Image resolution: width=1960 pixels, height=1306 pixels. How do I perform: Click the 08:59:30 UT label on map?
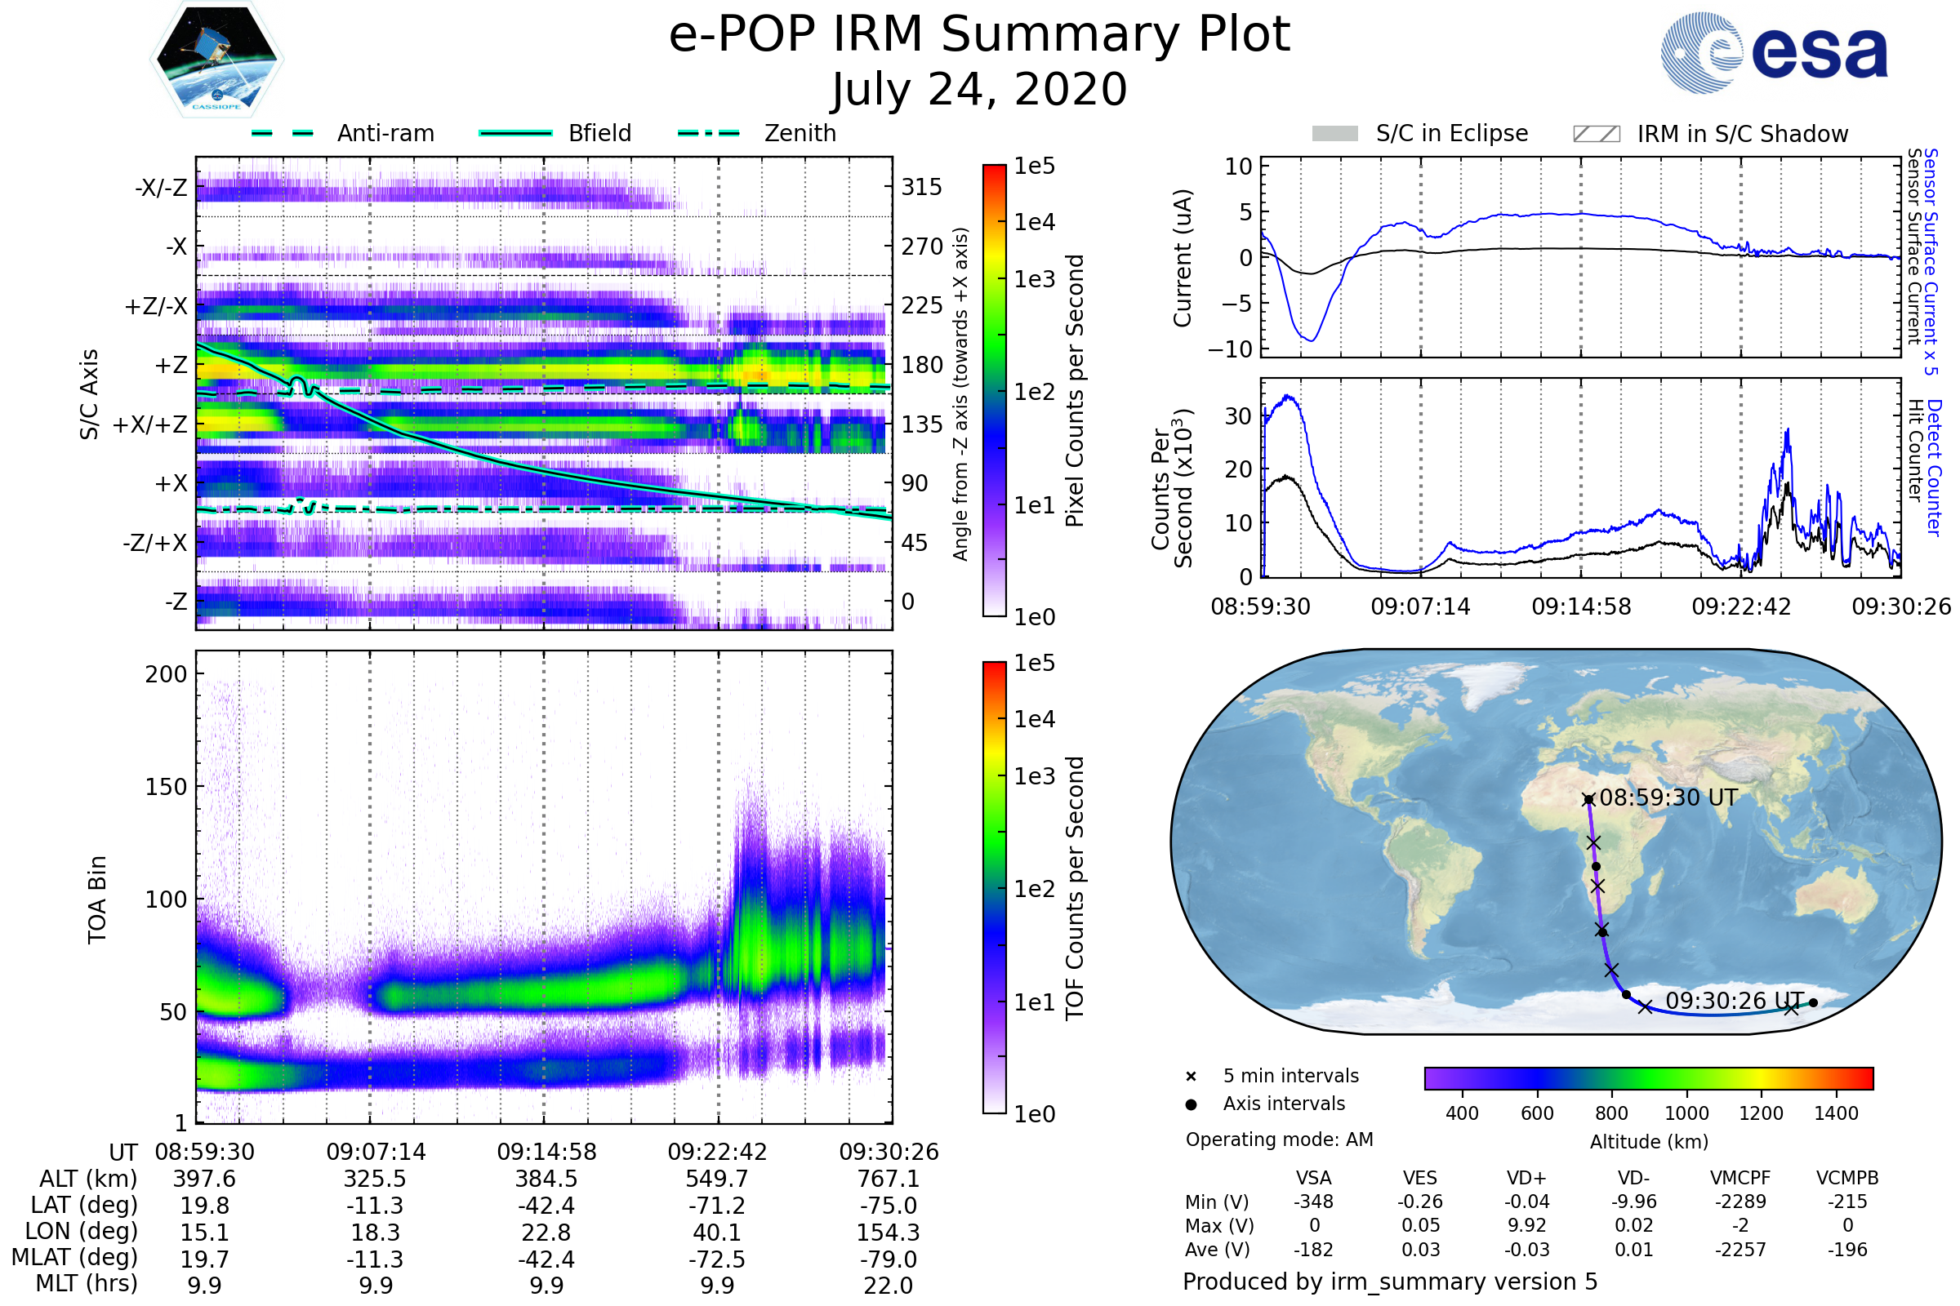point(1668,798)
